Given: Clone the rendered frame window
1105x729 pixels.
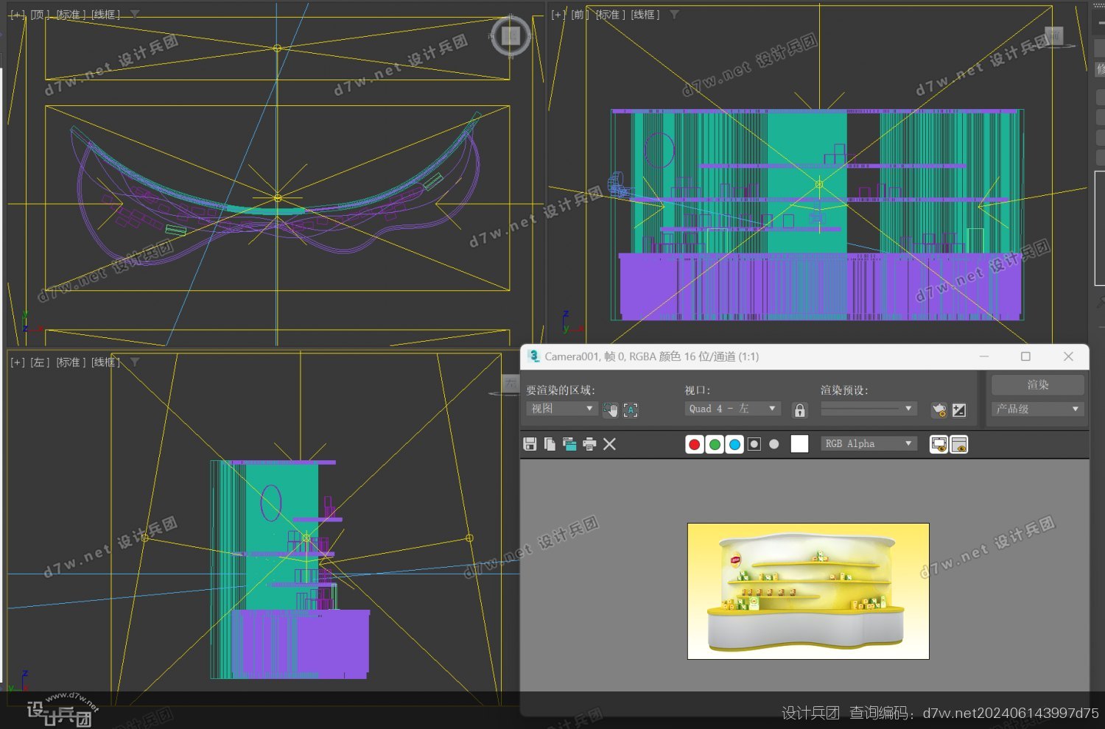Looking at the screenshot, I should coord(569,444).
